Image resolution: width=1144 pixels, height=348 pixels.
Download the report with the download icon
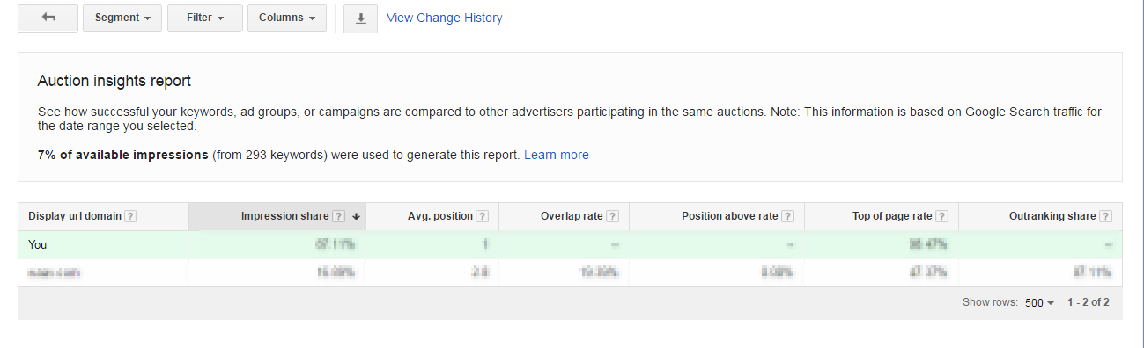tap(360, 18)
